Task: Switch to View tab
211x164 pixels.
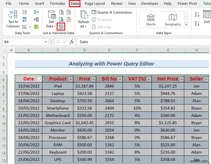Action: click(132, 3)
